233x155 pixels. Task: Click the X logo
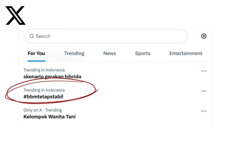pos(15,16)
